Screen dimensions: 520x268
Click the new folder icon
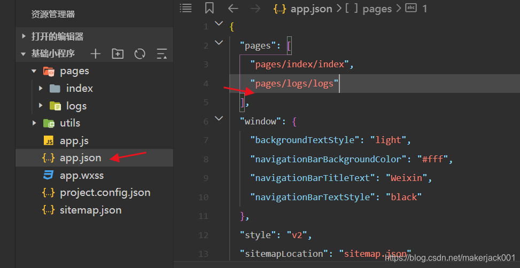tap(118, 54)
